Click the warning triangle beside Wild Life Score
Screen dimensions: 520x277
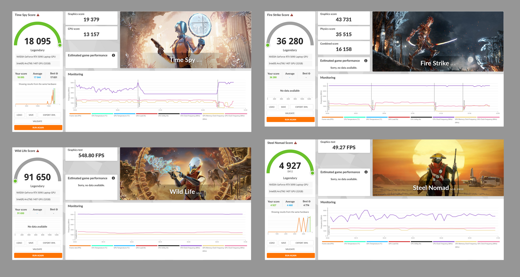click(x=38, y=151)
